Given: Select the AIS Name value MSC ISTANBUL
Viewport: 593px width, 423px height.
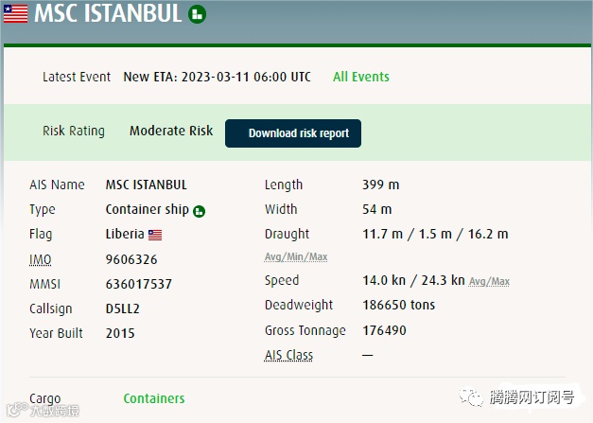Looking at the screenshot, I should [x=147, y=185].
